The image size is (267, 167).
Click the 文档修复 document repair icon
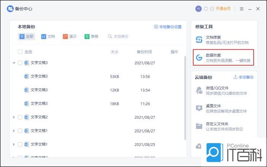[x=199, y=40]
